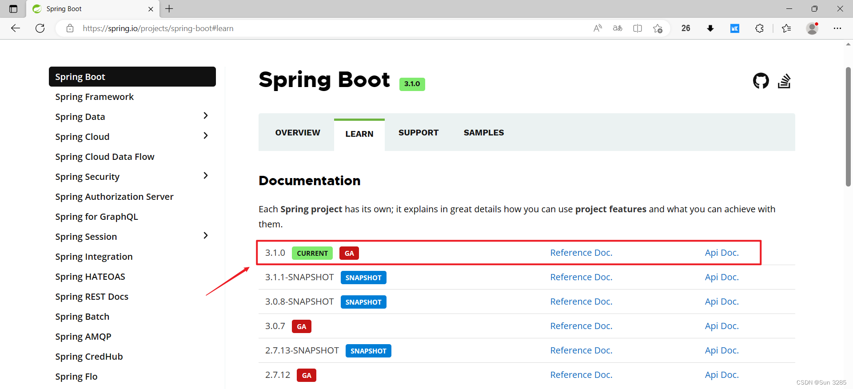Close the Spring Boot browser tab
This screenshot has height=389, width=853.
151,9
